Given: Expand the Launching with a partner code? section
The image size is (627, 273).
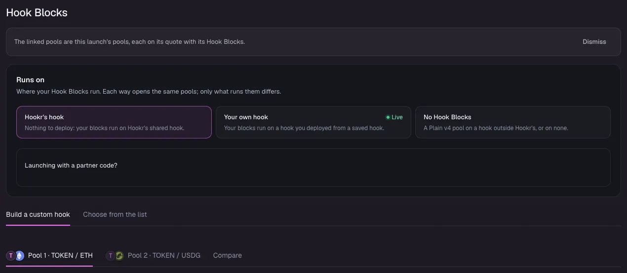Looking at the screenshot, I should coord(313,168).
